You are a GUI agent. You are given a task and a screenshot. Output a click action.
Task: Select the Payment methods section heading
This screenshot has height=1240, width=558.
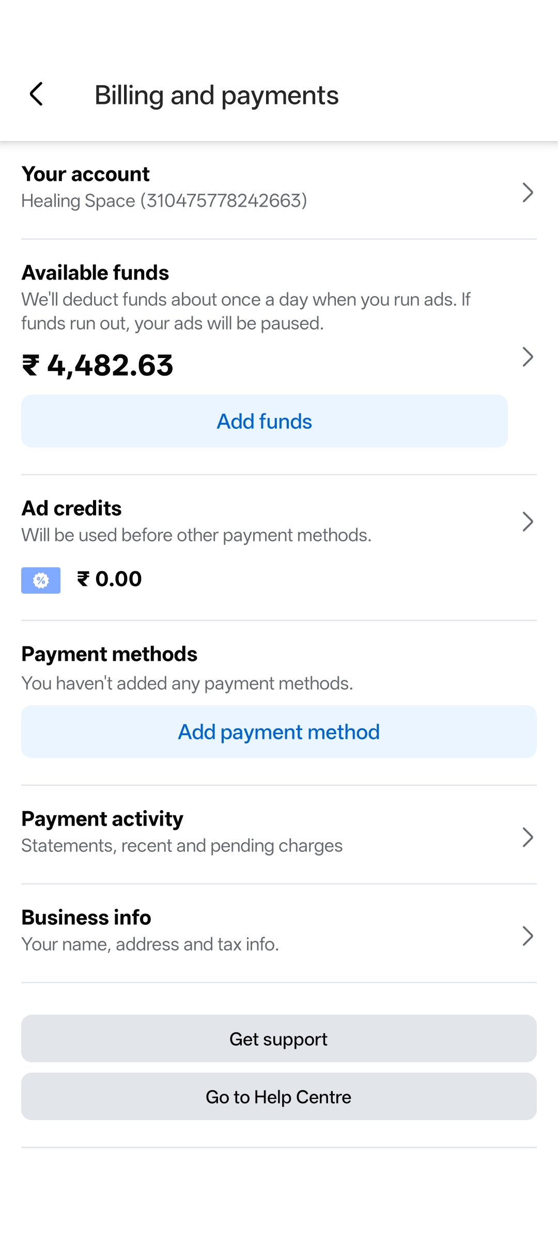coord(109,654)
